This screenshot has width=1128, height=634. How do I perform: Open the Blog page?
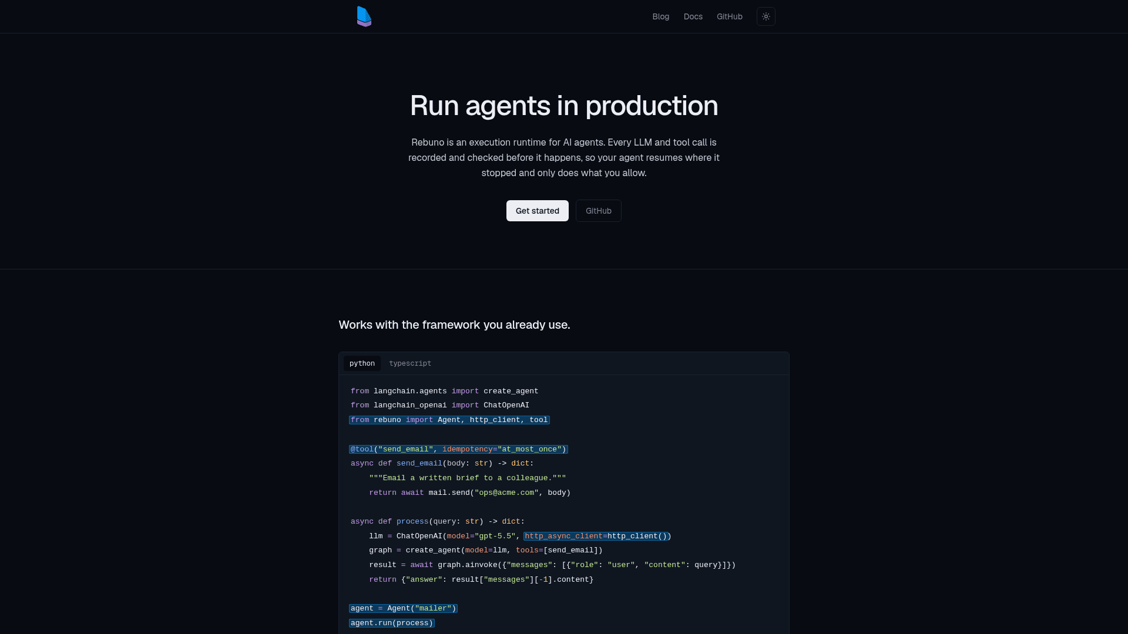(661, 16)
